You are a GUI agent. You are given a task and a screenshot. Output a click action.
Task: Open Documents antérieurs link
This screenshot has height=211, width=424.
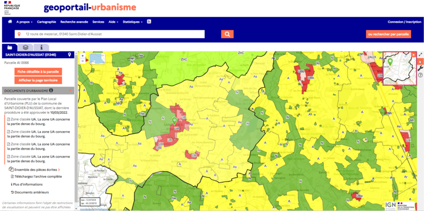(30, 192)
